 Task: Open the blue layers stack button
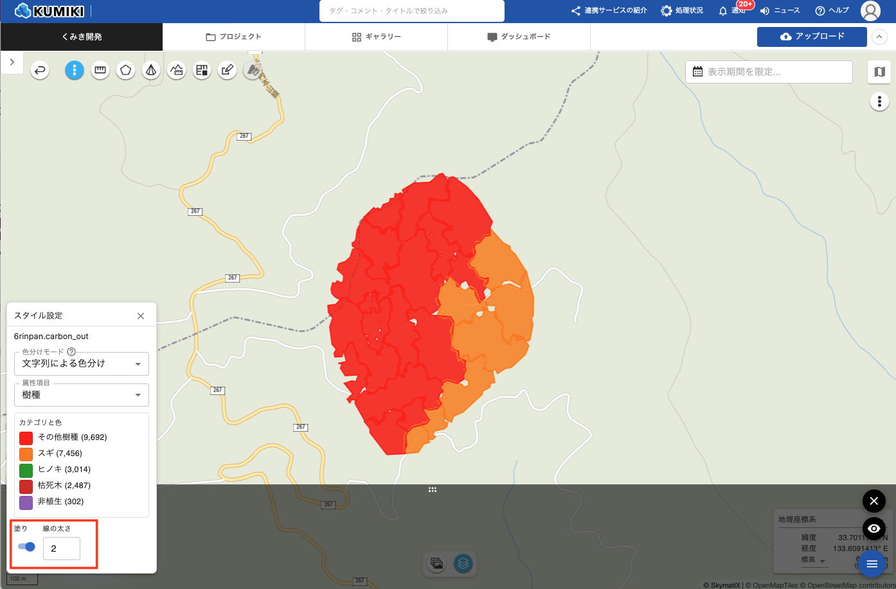pos(463,563)
